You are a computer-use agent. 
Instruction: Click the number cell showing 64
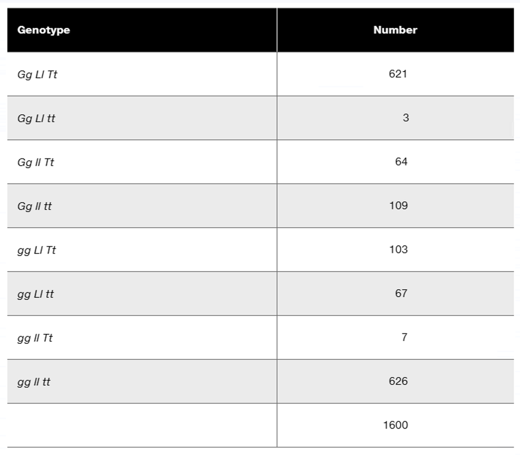click(x=401, y=162)
